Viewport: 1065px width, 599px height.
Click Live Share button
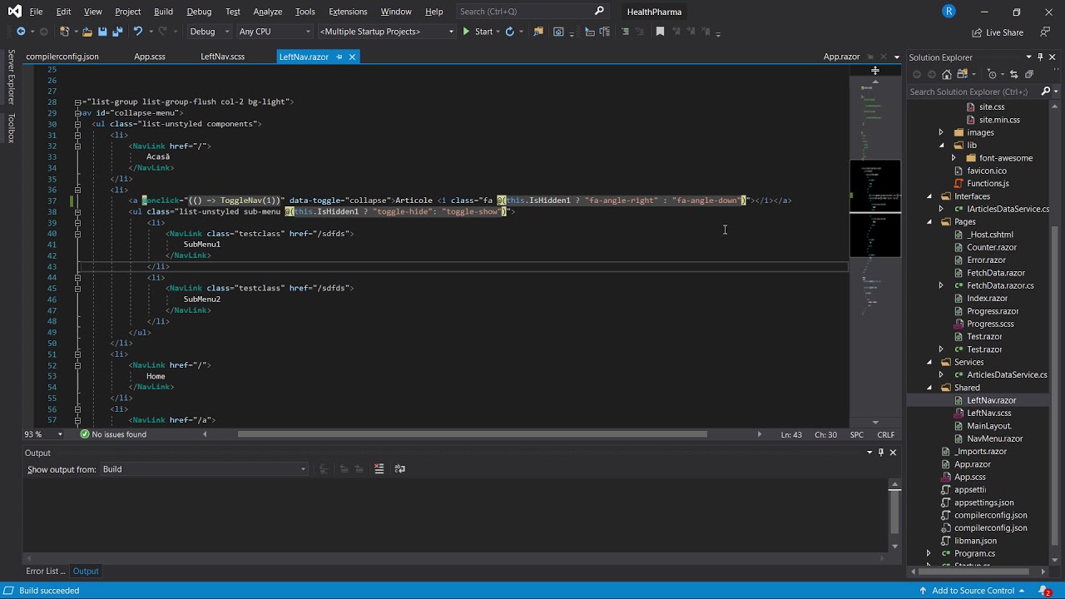998,32
